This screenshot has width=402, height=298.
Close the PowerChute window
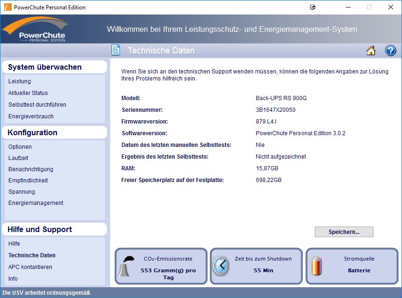[390, 7]
